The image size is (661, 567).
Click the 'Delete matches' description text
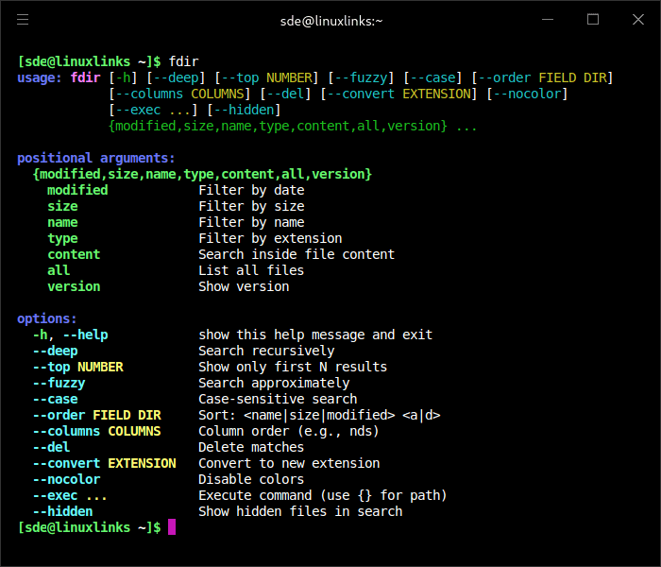click(251, 447)
